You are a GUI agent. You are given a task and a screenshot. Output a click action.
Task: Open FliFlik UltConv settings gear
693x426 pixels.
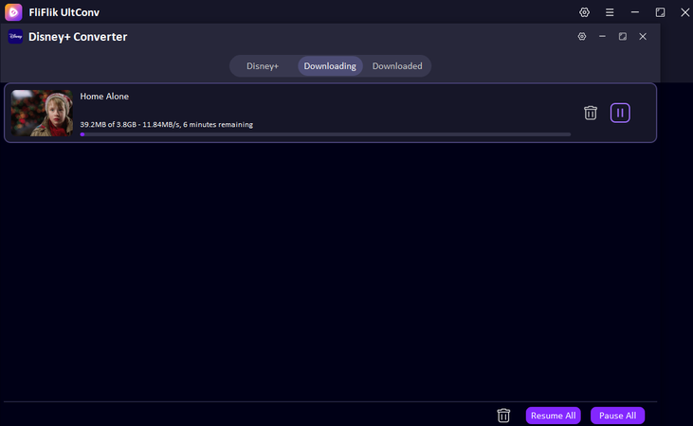(584, 12)
